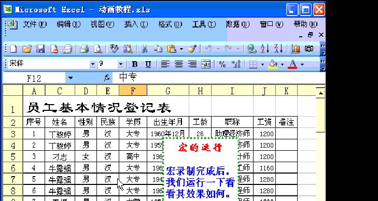Expand the Redo history arrow

[x=238, y=49]
